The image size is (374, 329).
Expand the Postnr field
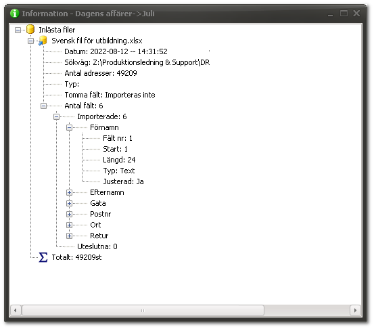[70, 215]
